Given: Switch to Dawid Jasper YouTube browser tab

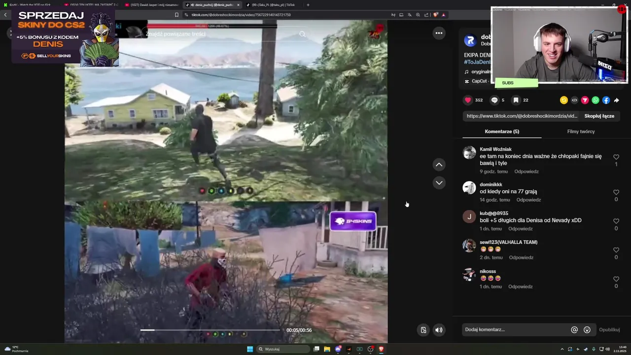Looking at the screenshot, I should pos(152,5).
